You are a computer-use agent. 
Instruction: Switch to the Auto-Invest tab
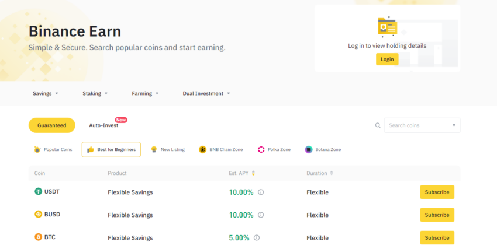point(103,125)
